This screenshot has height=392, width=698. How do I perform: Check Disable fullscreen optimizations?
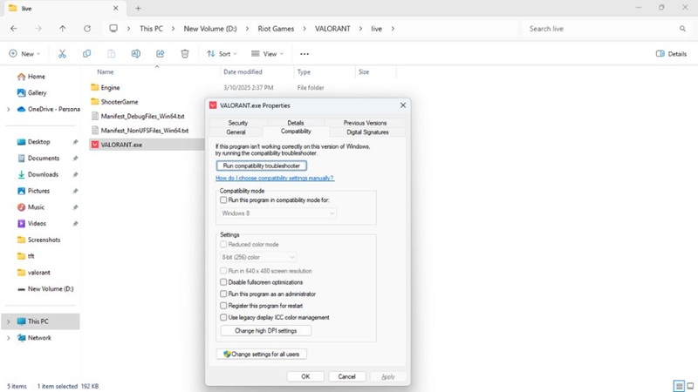[223, 282]
